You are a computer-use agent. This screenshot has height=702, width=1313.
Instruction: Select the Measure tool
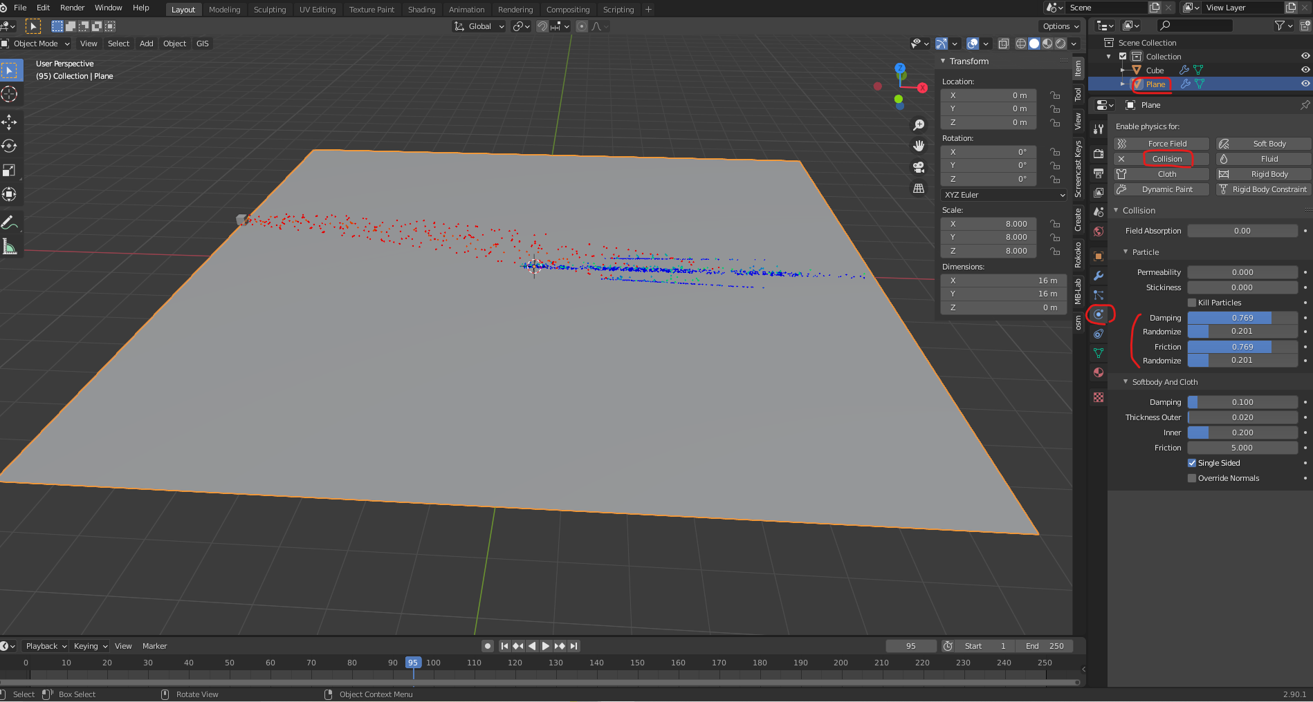(x=10, y=247)
